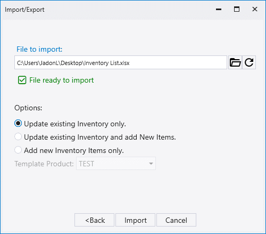Click the Template Product label
Screen dimensions: 266x234
(x=44, y=164)
